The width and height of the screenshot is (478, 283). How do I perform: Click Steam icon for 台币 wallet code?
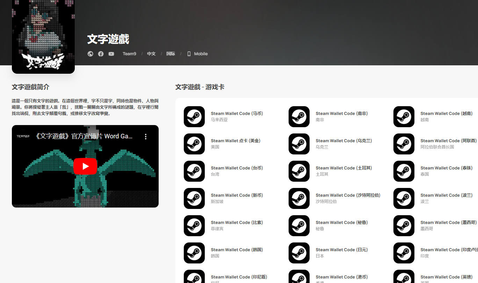pos(194,171)
